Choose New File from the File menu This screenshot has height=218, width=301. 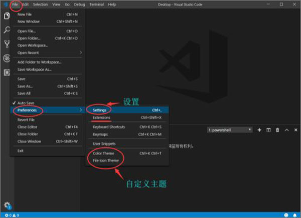48,14
